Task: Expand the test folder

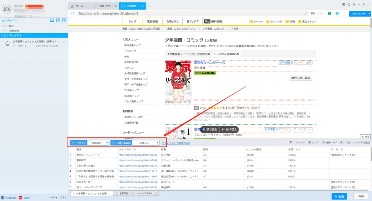Action: click(x=2, y=26)
